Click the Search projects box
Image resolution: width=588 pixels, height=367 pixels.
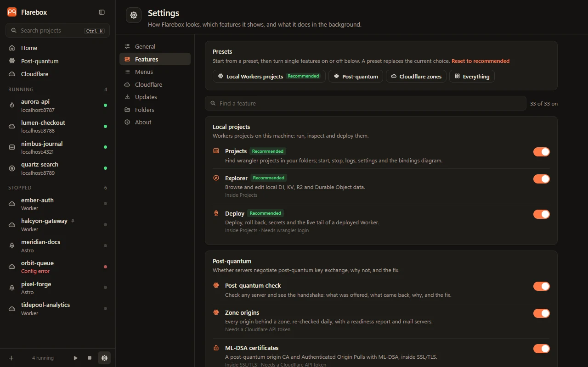(x=57, y=31)
